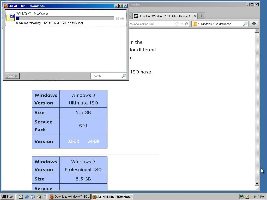Open the search engine selector dropdown
The height and width of the screenshot is (200, 267).
click(198, 24)
